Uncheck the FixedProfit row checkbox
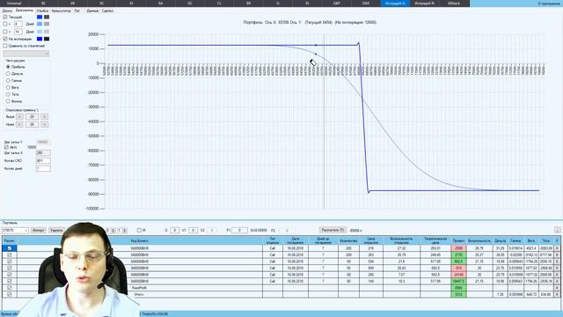 pyautogui.click(x=10, y=288)
